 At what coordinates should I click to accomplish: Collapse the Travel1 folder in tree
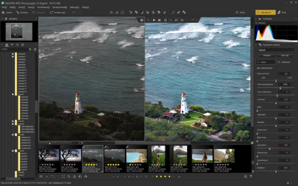tap(13, 94)
